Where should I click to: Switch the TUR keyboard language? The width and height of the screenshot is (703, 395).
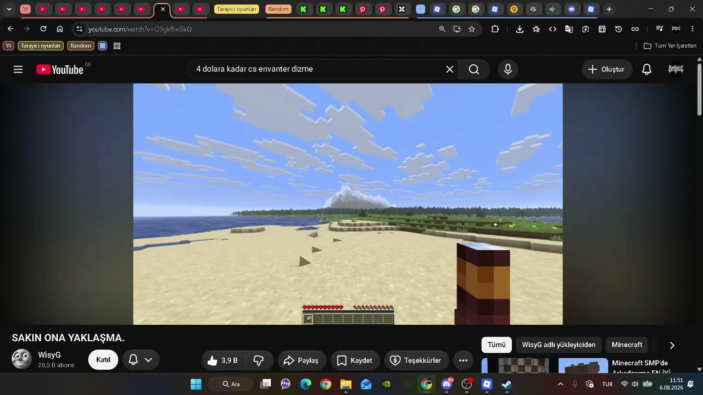[607, 384]
